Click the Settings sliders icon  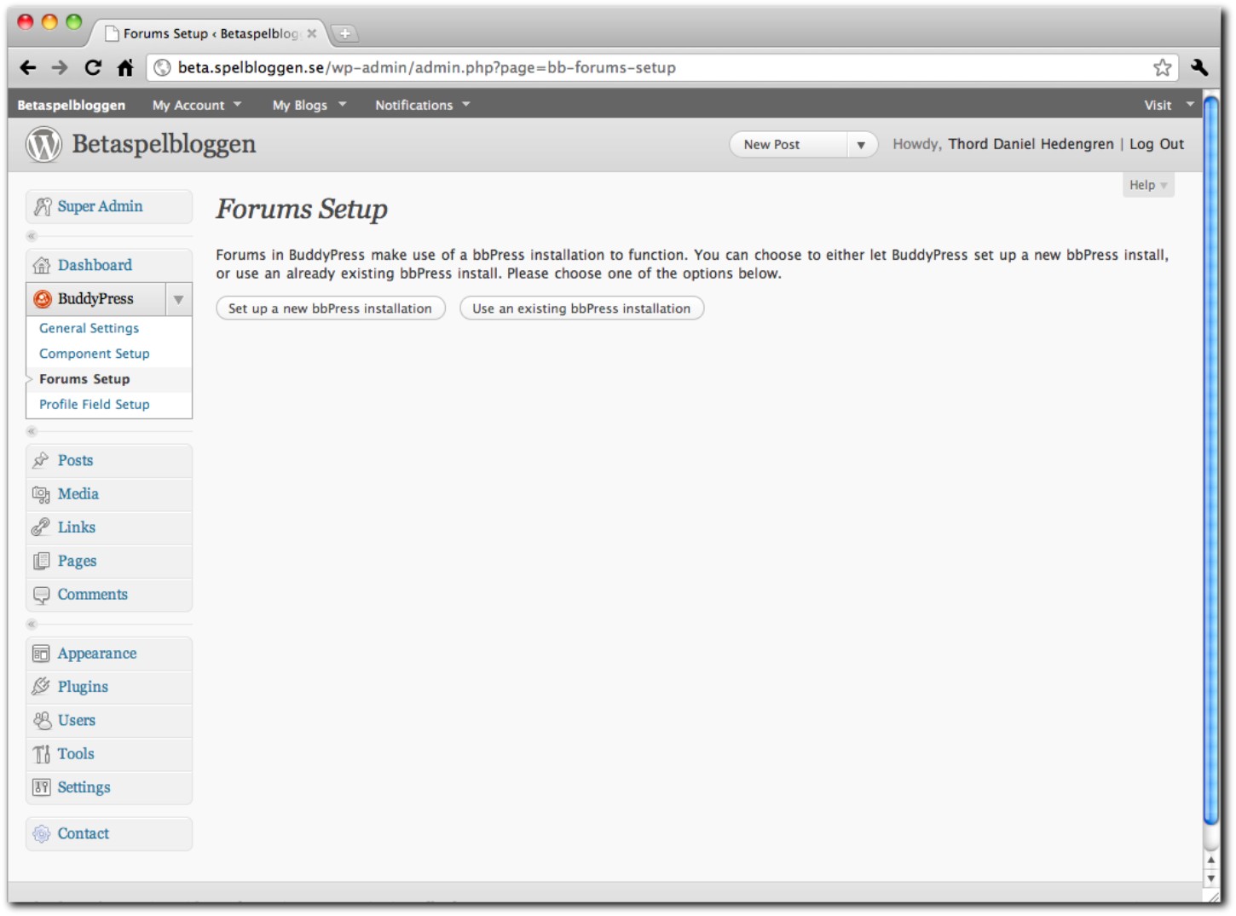coord(41,787)
